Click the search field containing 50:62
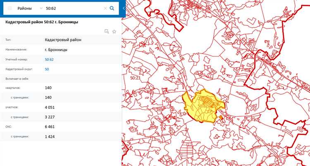The height and width of the screenshot is (166, 310). pyautogui.click(x=72, y=8)
